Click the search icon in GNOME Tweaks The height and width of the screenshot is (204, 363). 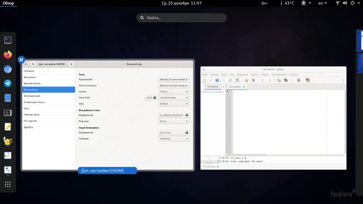click(x=33, y=64)
